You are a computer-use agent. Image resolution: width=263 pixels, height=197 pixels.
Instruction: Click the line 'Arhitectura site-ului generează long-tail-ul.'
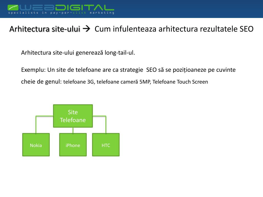pos(78,53)
